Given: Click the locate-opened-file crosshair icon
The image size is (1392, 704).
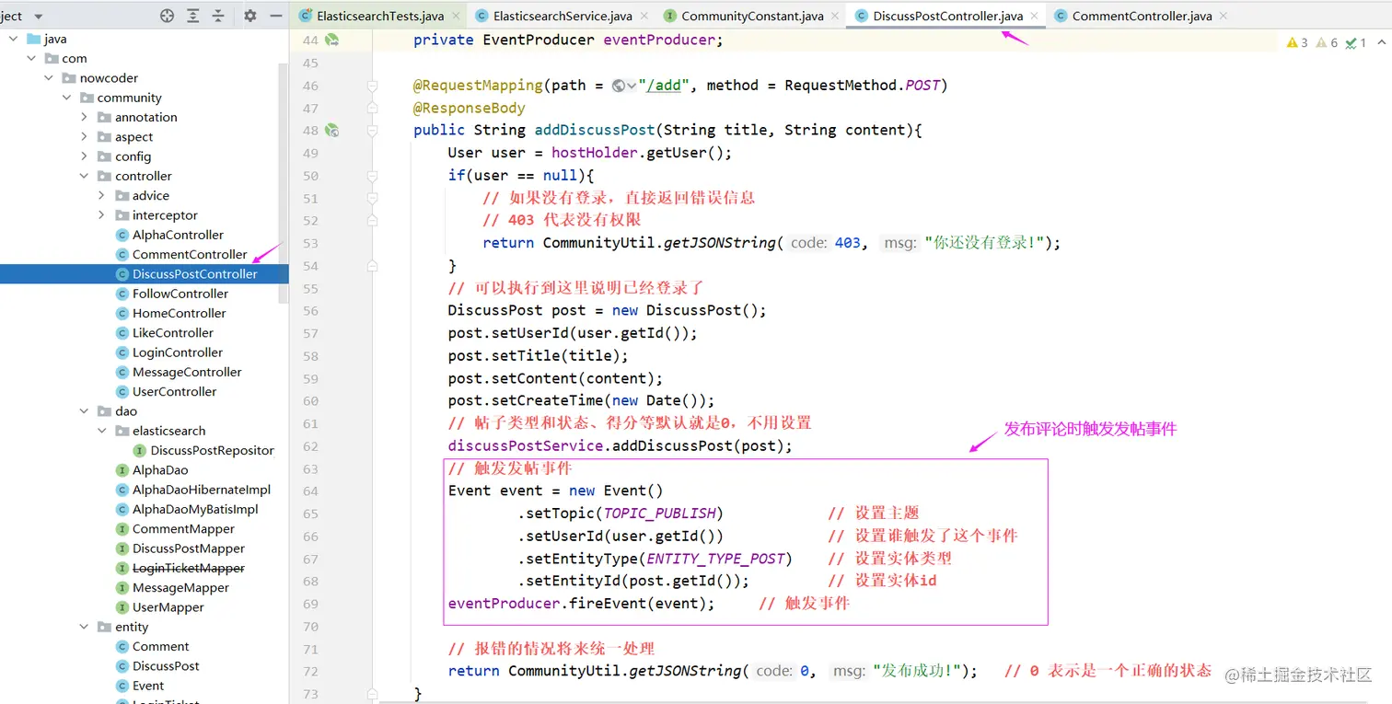Looking at the screenshot, I should pos(167,16).
